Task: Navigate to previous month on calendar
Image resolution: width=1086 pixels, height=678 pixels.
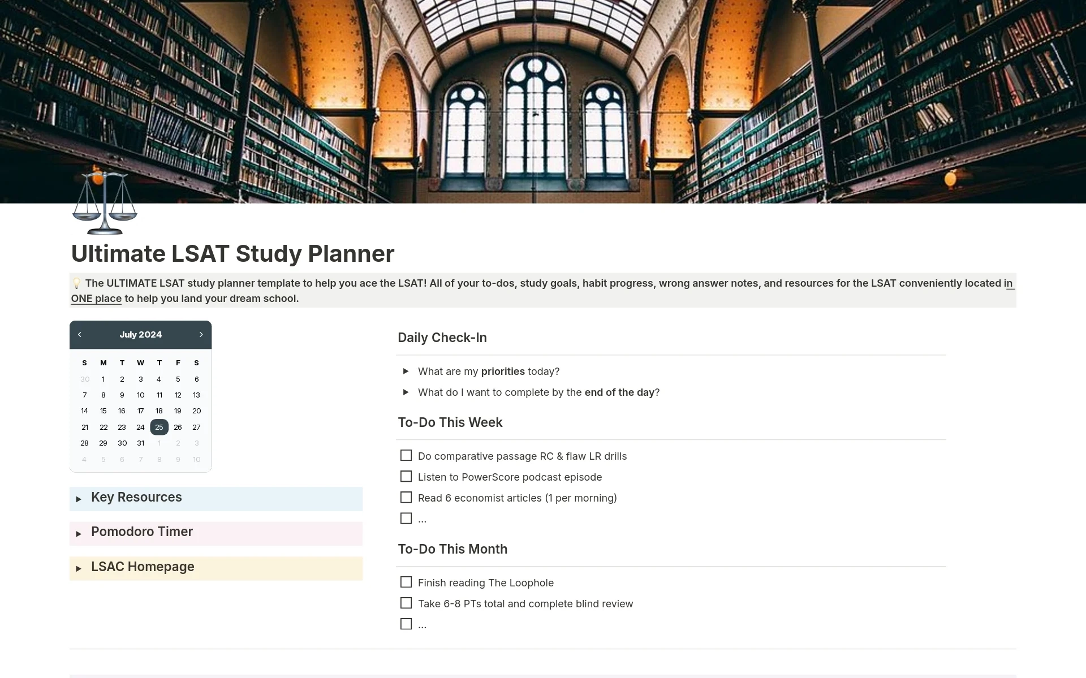Action: coord(80,334)
